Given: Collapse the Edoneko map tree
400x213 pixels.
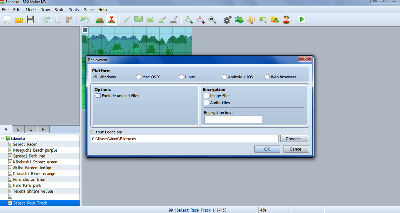Looking at the screenshot, I should [3, 138].
